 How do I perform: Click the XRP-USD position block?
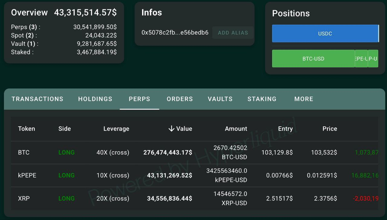point(373,58)
